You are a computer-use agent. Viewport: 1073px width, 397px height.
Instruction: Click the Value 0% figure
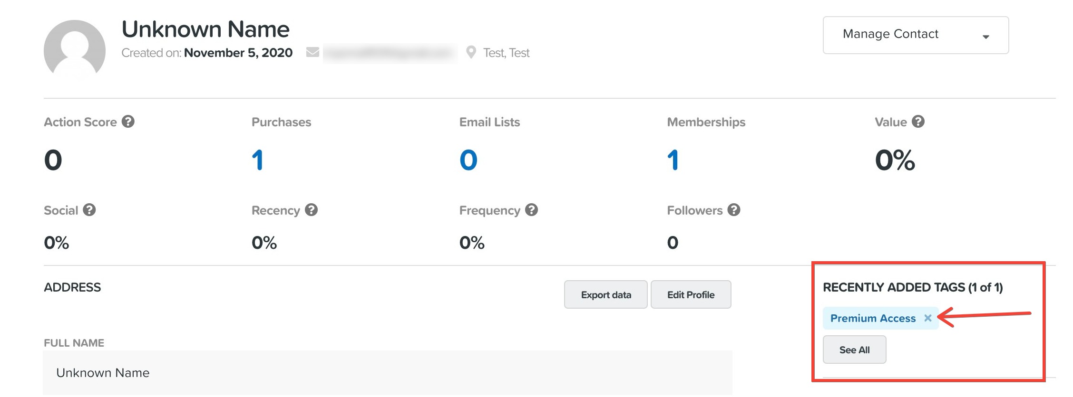pos(895,160)
